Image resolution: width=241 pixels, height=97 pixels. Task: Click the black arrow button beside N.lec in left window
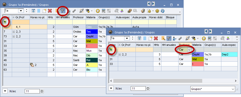(x=5, y=91)
